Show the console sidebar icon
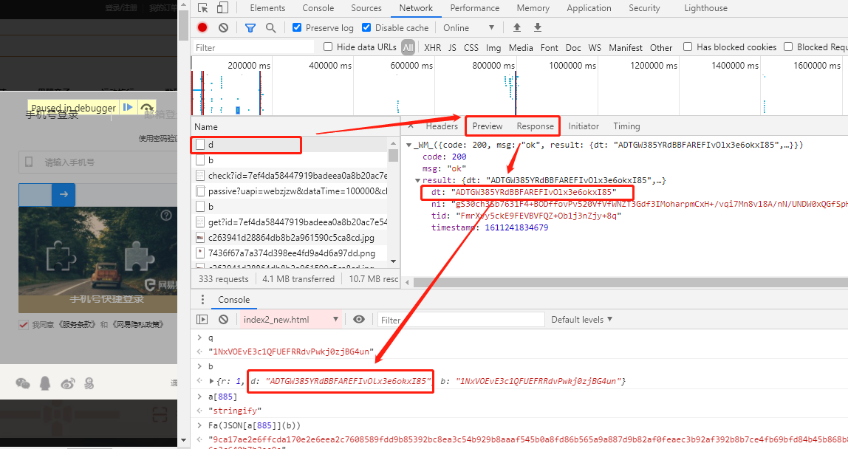This screenshot has width=848, height=449. pos(202,320)
